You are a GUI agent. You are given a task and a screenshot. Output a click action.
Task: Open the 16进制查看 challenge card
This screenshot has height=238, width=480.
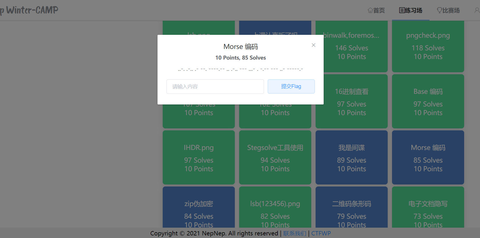point(351,101)
